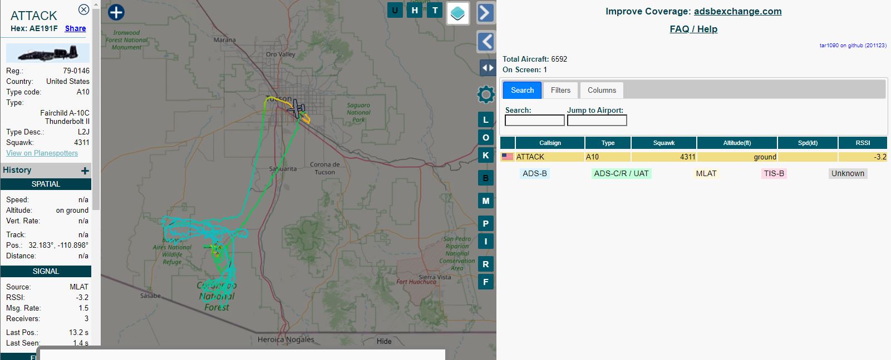Click the ADS-B legend label
This screenshot has height=360, width=891.
click(534, 173)
